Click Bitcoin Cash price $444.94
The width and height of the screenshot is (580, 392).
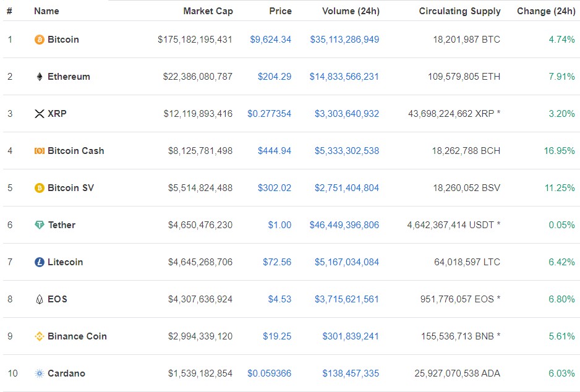pyautogui.click(x=275, y=151)
